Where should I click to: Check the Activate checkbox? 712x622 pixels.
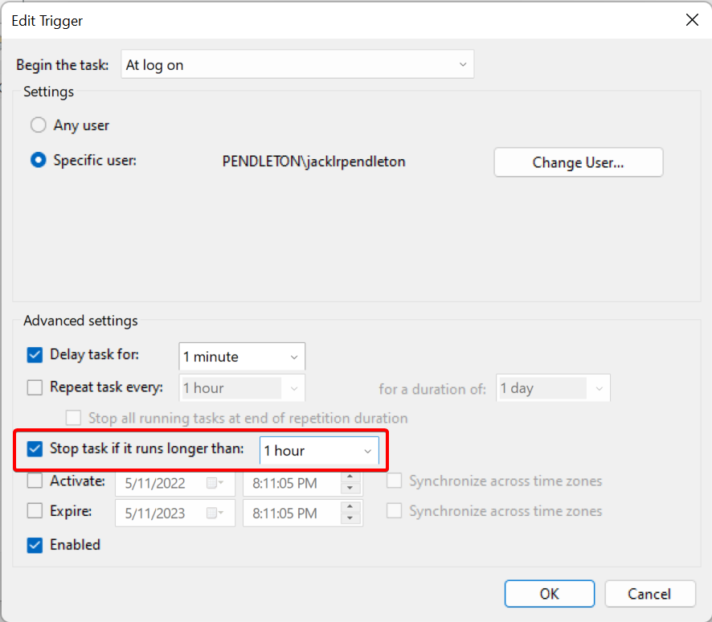[x=35, y=481]
